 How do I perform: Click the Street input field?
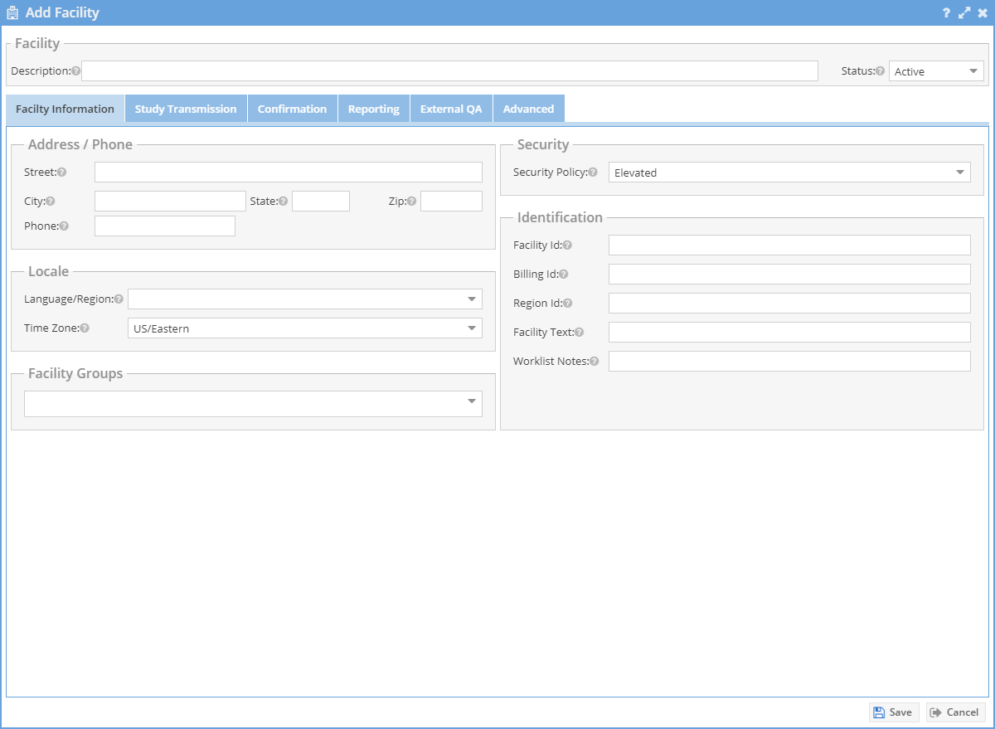(x=288, y=173)
